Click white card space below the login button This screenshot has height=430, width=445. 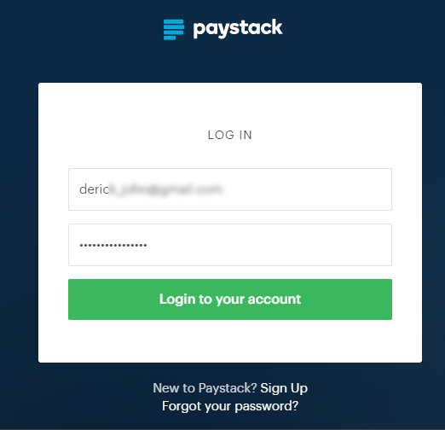point(230,340)
